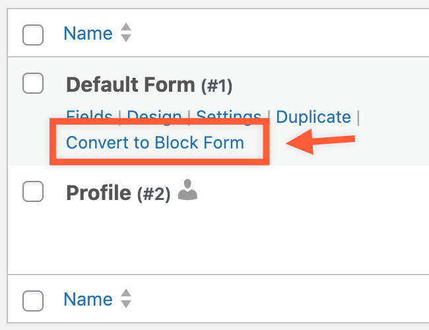Open Fields for Default Form
This screenshot has height=330, width=429.
click(89, 117)
